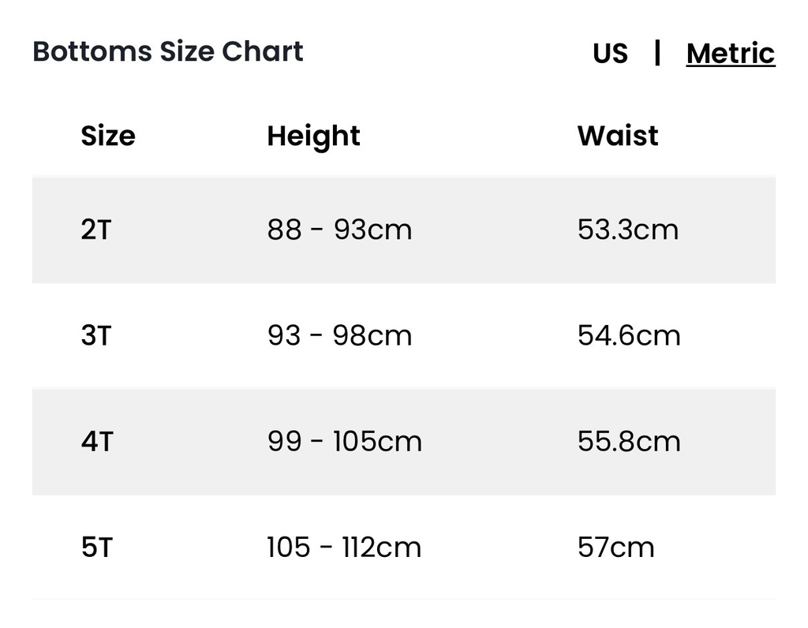Select the Metric units option
Screen dimensions: 808x628
(x=731, y=53)
